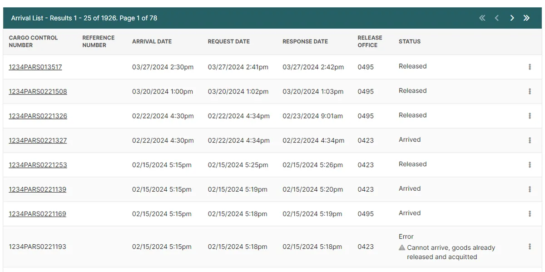Open actions menu for 1234PARS0221327 row
The image size is (545, 272).
pyautogui.click(x=530, y=140)
